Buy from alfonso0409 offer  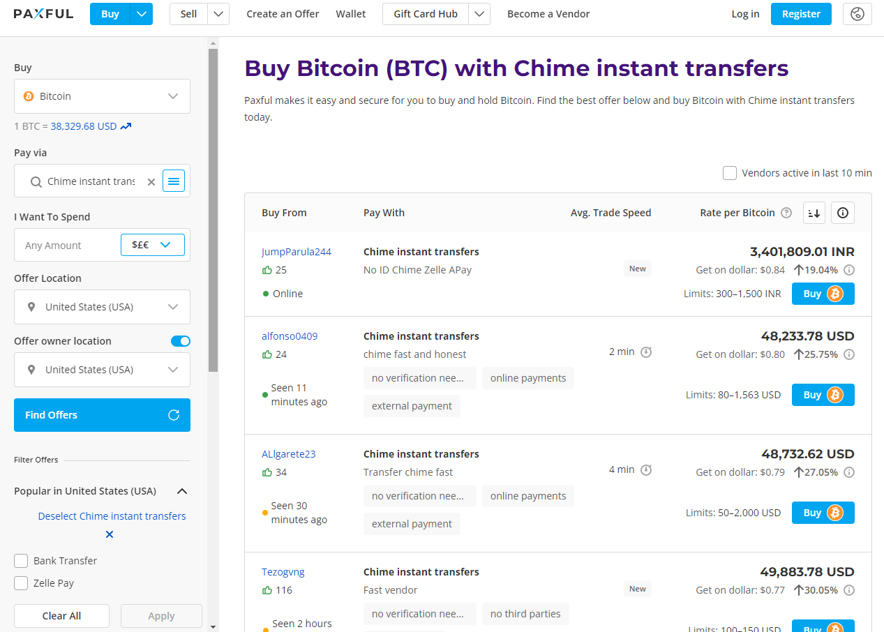pos(823,395)
